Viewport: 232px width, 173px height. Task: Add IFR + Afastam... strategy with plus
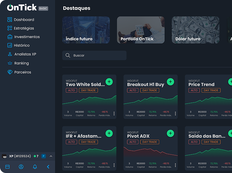[x=109, y=133]
